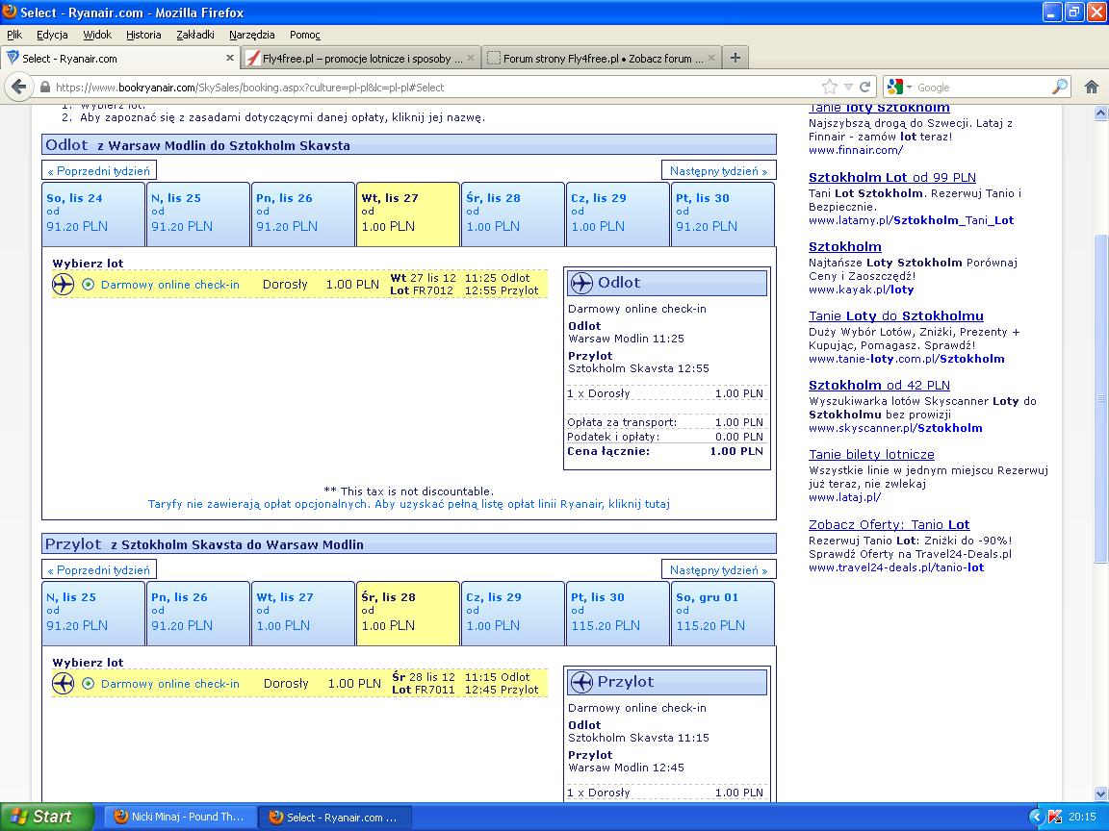Open the address bar history dropdown arrow
The height and width of the screenshot is (831, 1109).
[x=848, y=87]
